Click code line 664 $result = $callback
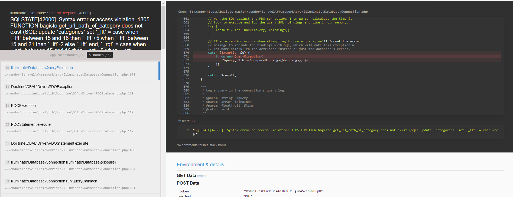The width and height of the screenshot is (513, 197). click(x=252, y=30)
